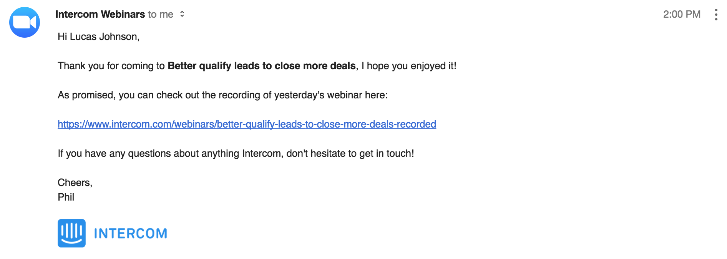Click "anything Intercom" in the questions sentence
The image size is (727, 259).
tap(242, 153)
